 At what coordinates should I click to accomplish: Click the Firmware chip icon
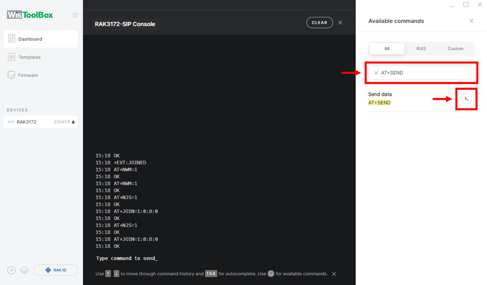click(x=11, y=75)
